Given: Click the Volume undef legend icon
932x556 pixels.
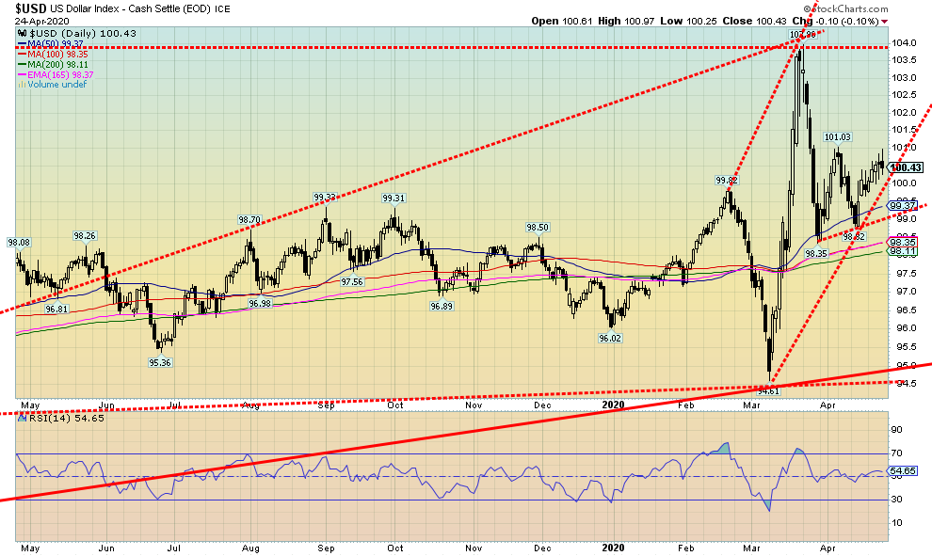Looking at the screenshot, I should coord(21,85).
